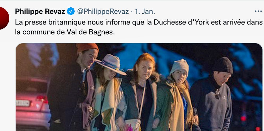Screen dimensions: 264x131
Task: Open the tweet's "1. Jan." timestamp
Action: [x=145, y=11]
